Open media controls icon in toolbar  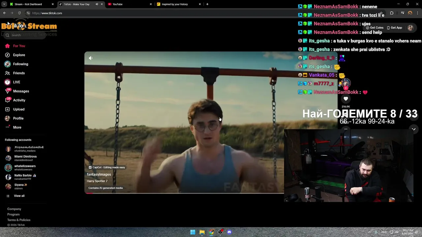[403, 13]
